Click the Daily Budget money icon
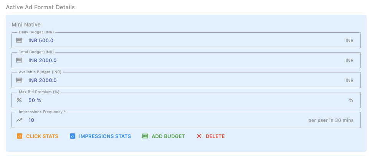Viewport: 372px width, 156px height. [19, 40]
